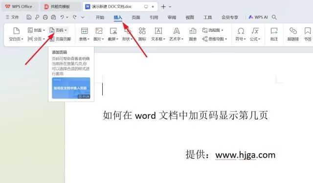The width and height of the screenshot is (313, 183).
Task: Select the 演示新建 DOC文档.doc document tab
Action: [x=112, y=6]
